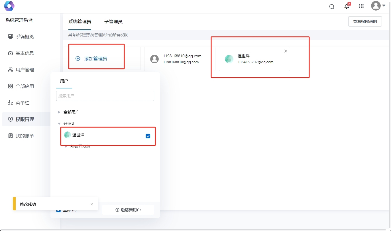Select the 菜单栏 sidebar icon

point(10,103)
